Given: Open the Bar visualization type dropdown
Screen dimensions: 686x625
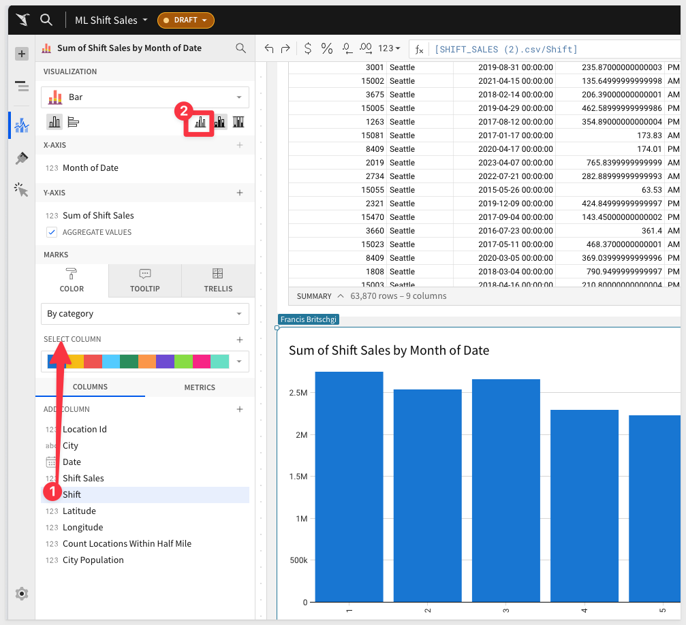Looking at the screenshot, I should pyautogui.click(x=144, y=97).
